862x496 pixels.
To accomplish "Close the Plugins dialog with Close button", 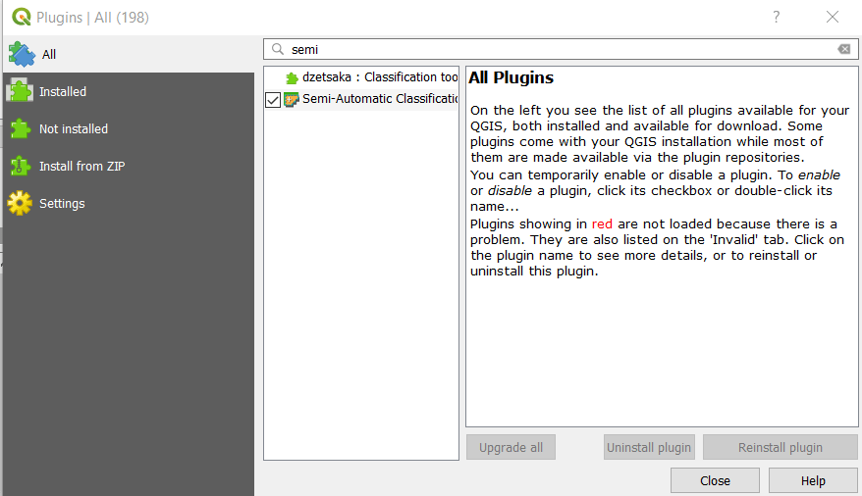I will point(715,481).
